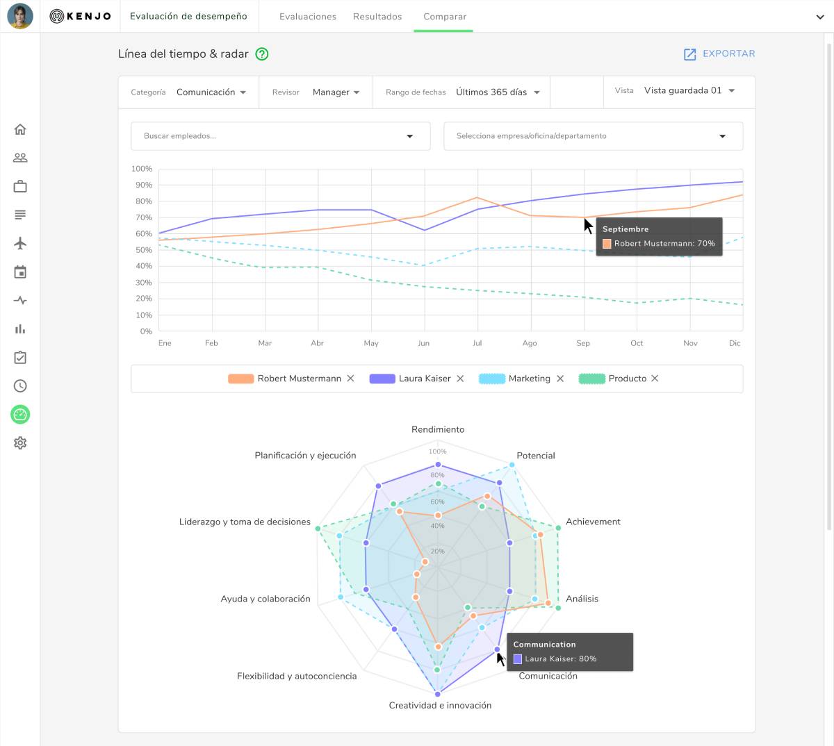Image resolution: width=834 pixels, height=746 pixels.
Task: Switch to the Resultados tab
Action: (377, 17)
